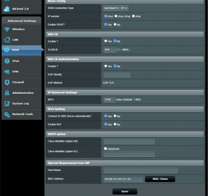This screenshot has width=208, height=196.
Task: Tick the IAID/DUID checkbox
Action: tap(106, 149)
